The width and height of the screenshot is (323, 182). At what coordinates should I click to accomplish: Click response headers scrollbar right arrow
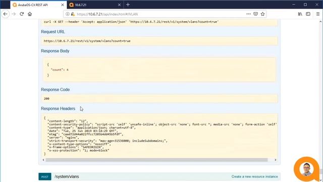(x=276, y=160)
